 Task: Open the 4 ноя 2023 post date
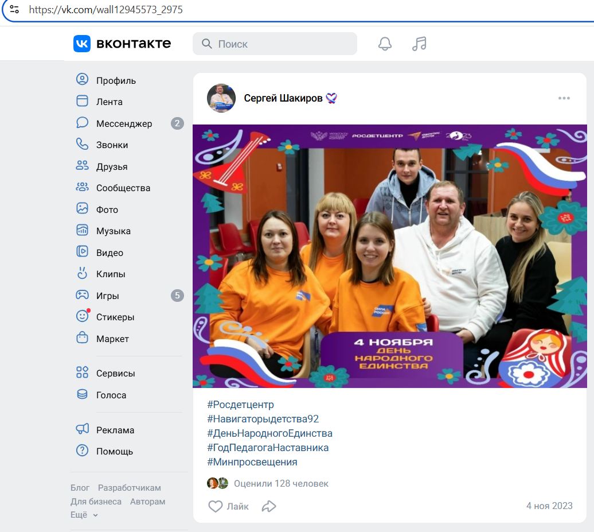(549, 506)
